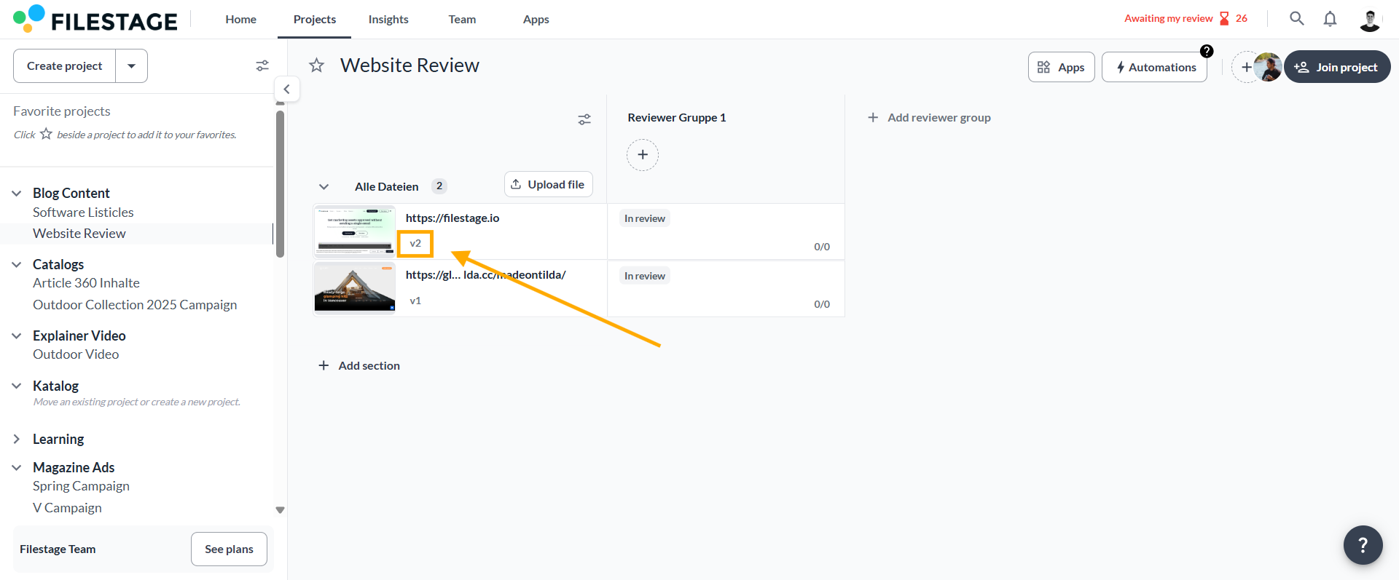Screen dimensions: 1399x580
Task: Click the Add reviewer group link
Action: 929,118
